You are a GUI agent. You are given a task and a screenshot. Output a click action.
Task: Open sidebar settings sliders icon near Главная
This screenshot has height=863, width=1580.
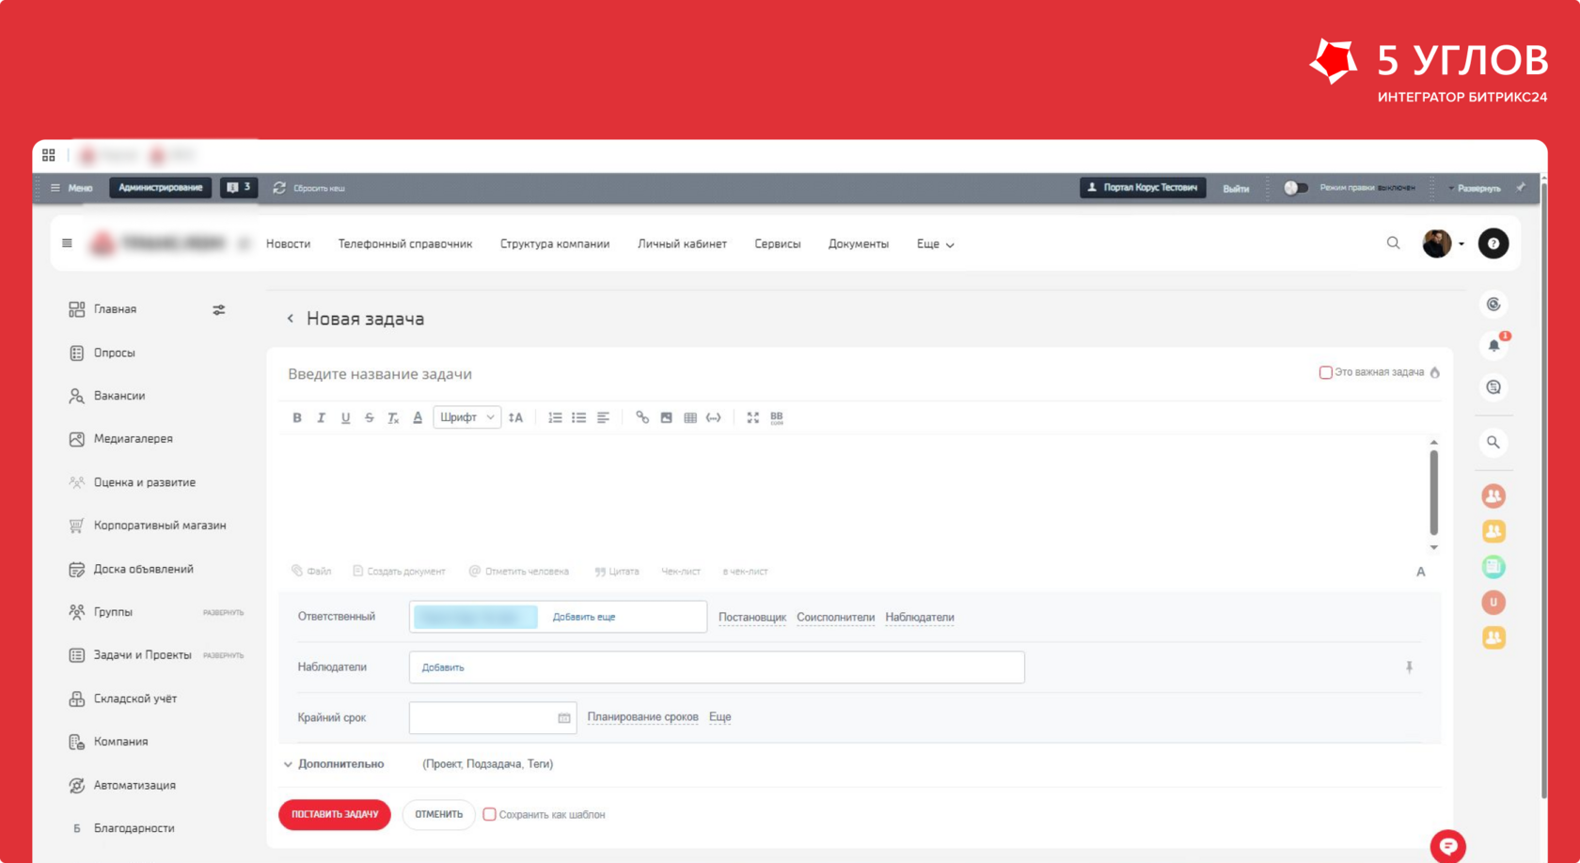[219, 309]
